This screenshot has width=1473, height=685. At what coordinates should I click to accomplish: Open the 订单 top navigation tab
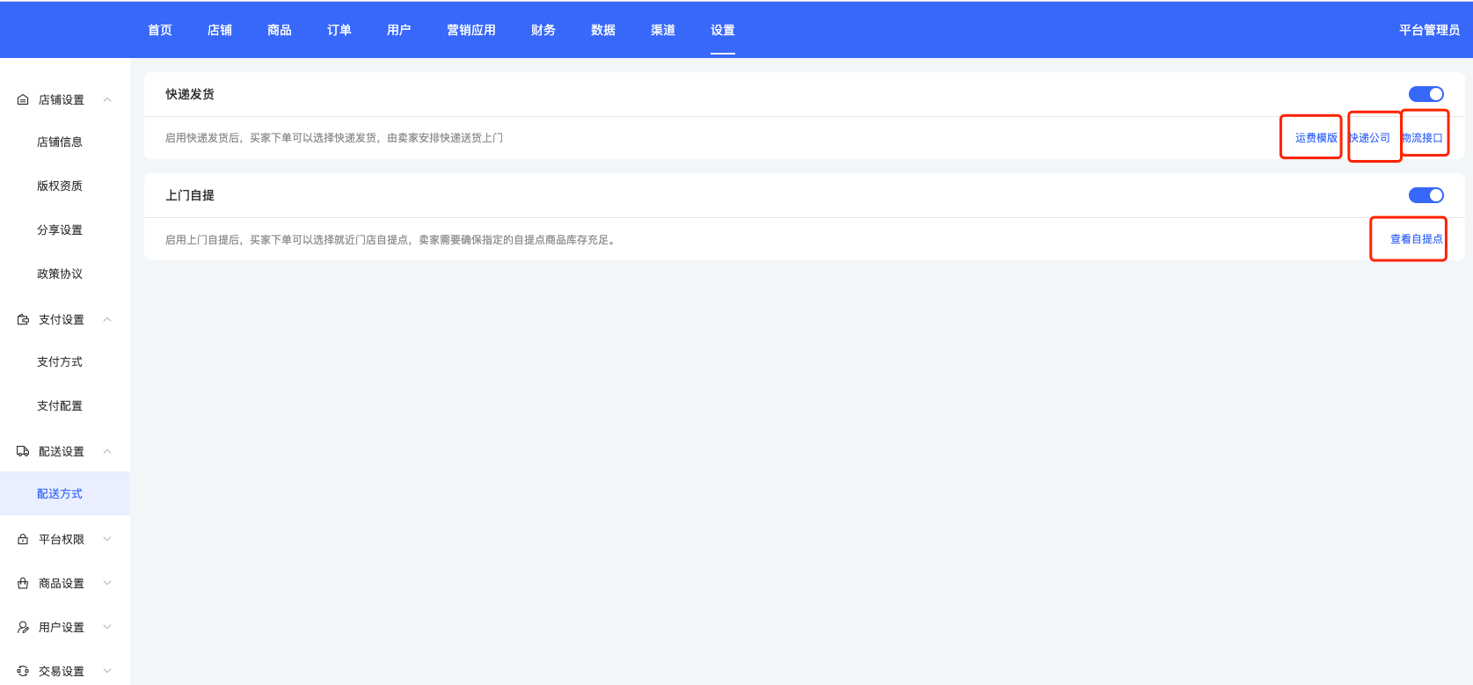339,30
